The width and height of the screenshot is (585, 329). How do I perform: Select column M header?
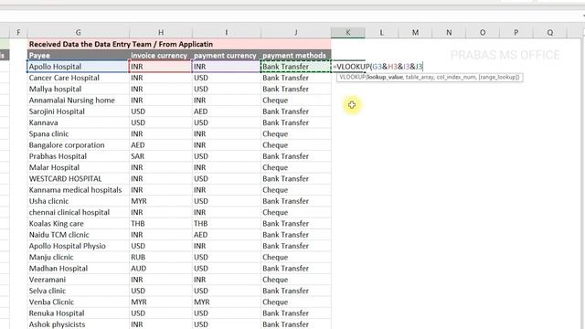[x=415, y=33]
